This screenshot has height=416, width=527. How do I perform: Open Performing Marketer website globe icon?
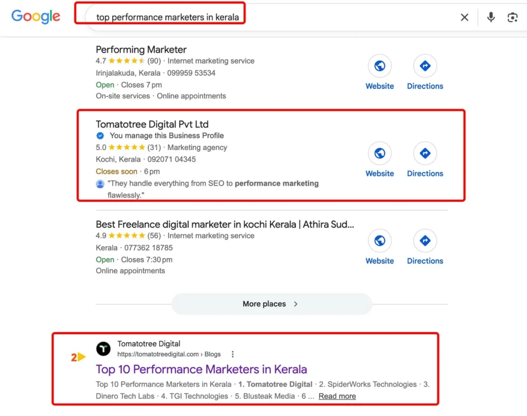(x=380, y=66)
